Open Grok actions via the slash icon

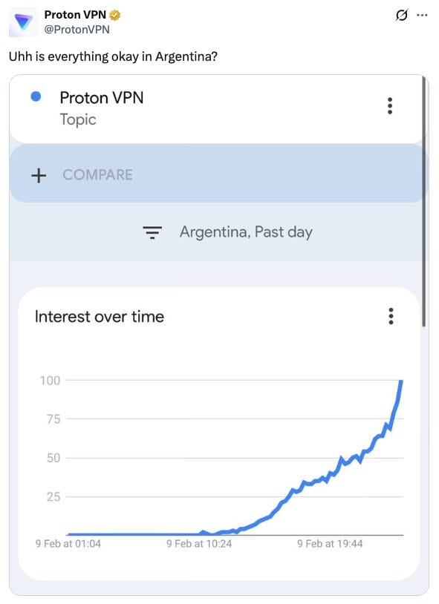click(x=402, y=15)
